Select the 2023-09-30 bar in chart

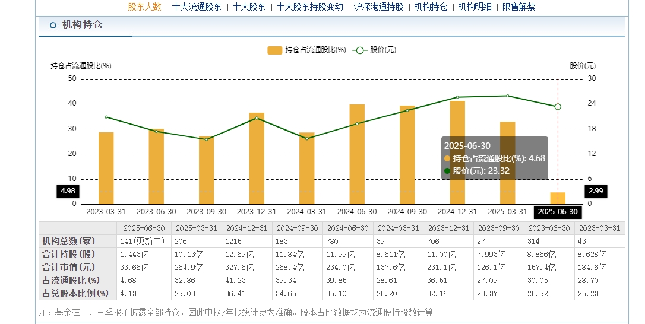pyautogui.click(x=207, y=170)
